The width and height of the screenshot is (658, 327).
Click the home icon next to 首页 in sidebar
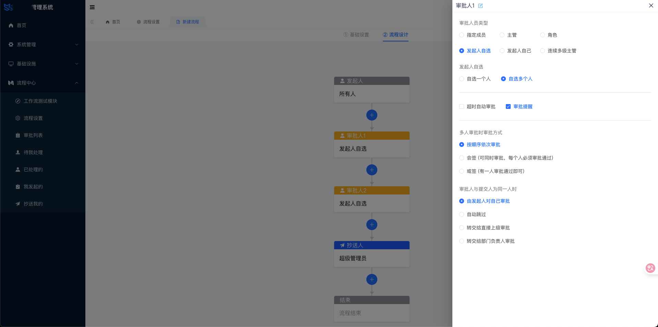tap(11, 25)
